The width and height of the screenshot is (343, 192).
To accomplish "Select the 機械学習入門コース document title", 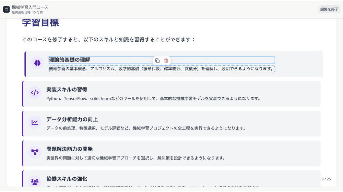I will (30, 7).
